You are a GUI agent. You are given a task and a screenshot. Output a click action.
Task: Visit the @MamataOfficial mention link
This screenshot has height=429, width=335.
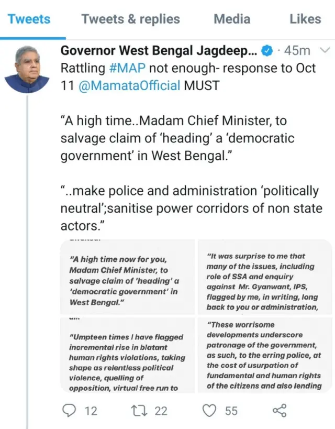pyautogui.click(x=129, y=85)
